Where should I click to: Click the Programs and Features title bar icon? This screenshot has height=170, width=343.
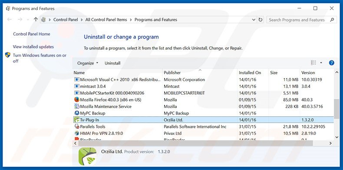point(8,9)
